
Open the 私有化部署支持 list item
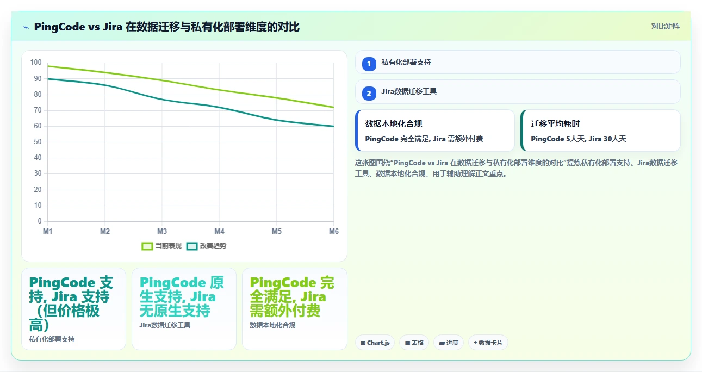pyautogui.click(x=517, y=62)
